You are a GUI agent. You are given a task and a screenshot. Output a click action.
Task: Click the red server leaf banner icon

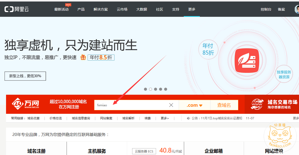click(x=247, y=61)
